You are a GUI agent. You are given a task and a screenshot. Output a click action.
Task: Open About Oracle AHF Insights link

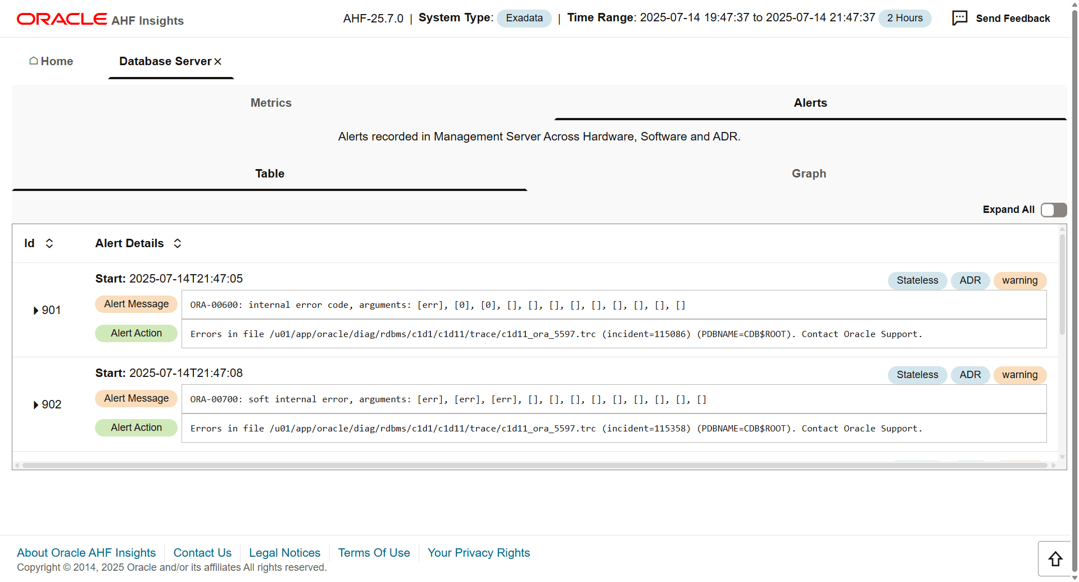click(x=86, y=553)
